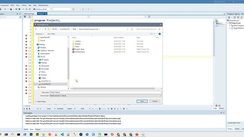This screenshot has width=244, height=137.
Task: Click the Pause button in the IDE toolbar
Action: pyautogui.click(x=16, y=9)
